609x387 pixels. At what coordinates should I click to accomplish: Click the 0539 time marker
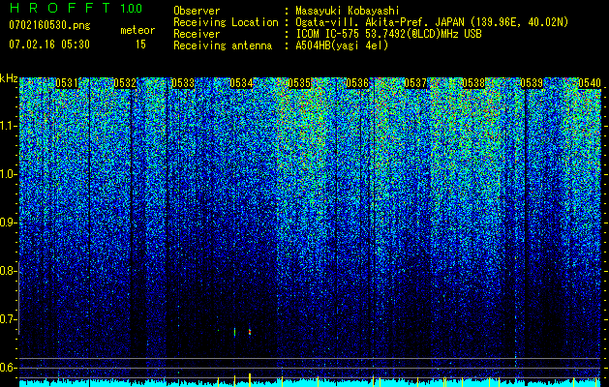pyautogui.click(x=532, y=83)
